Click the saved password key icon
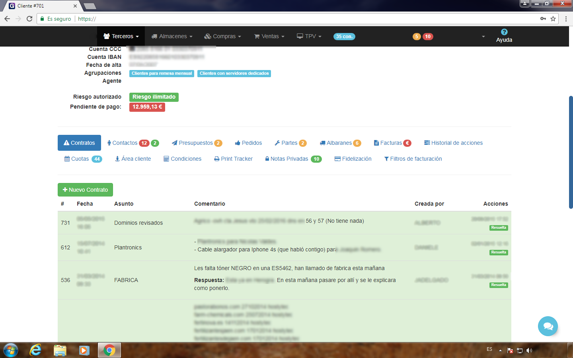Image resolution: width=573 pixels, height=358 pixels. pos(543,19)
